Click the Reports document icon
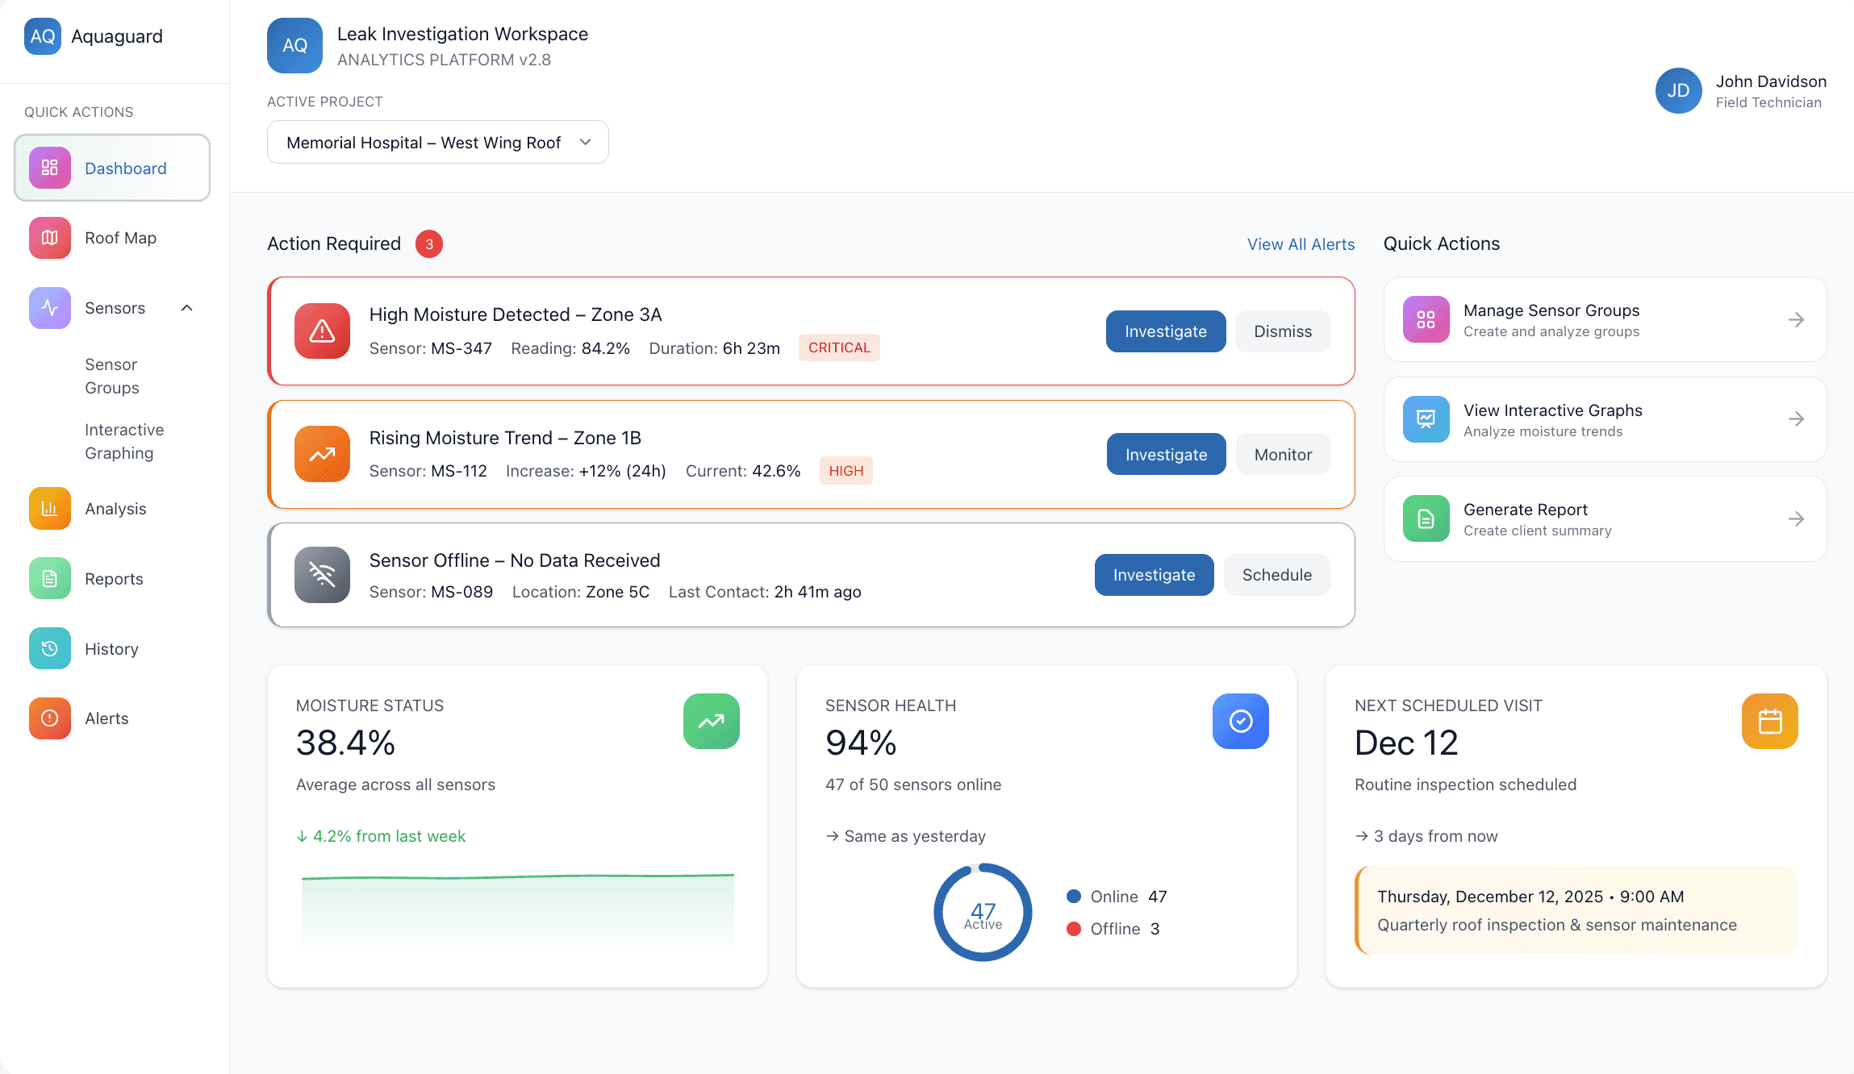 (x=49, y=578)
